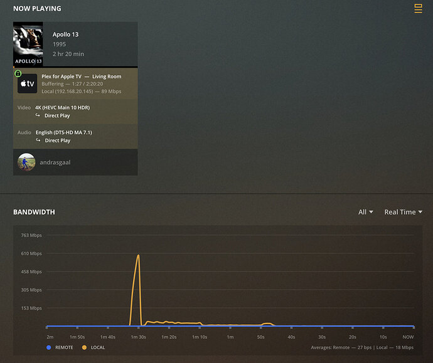
Task: Click the '610 Mbps' axis label
Action: [31, 253]
